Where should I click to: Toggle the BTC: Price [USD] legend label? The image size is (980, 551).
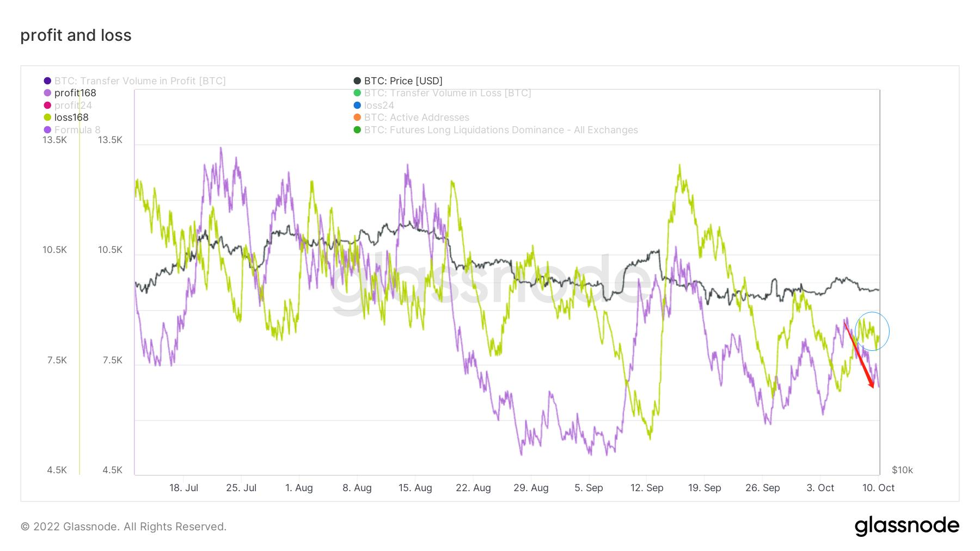tap(403, 81)
